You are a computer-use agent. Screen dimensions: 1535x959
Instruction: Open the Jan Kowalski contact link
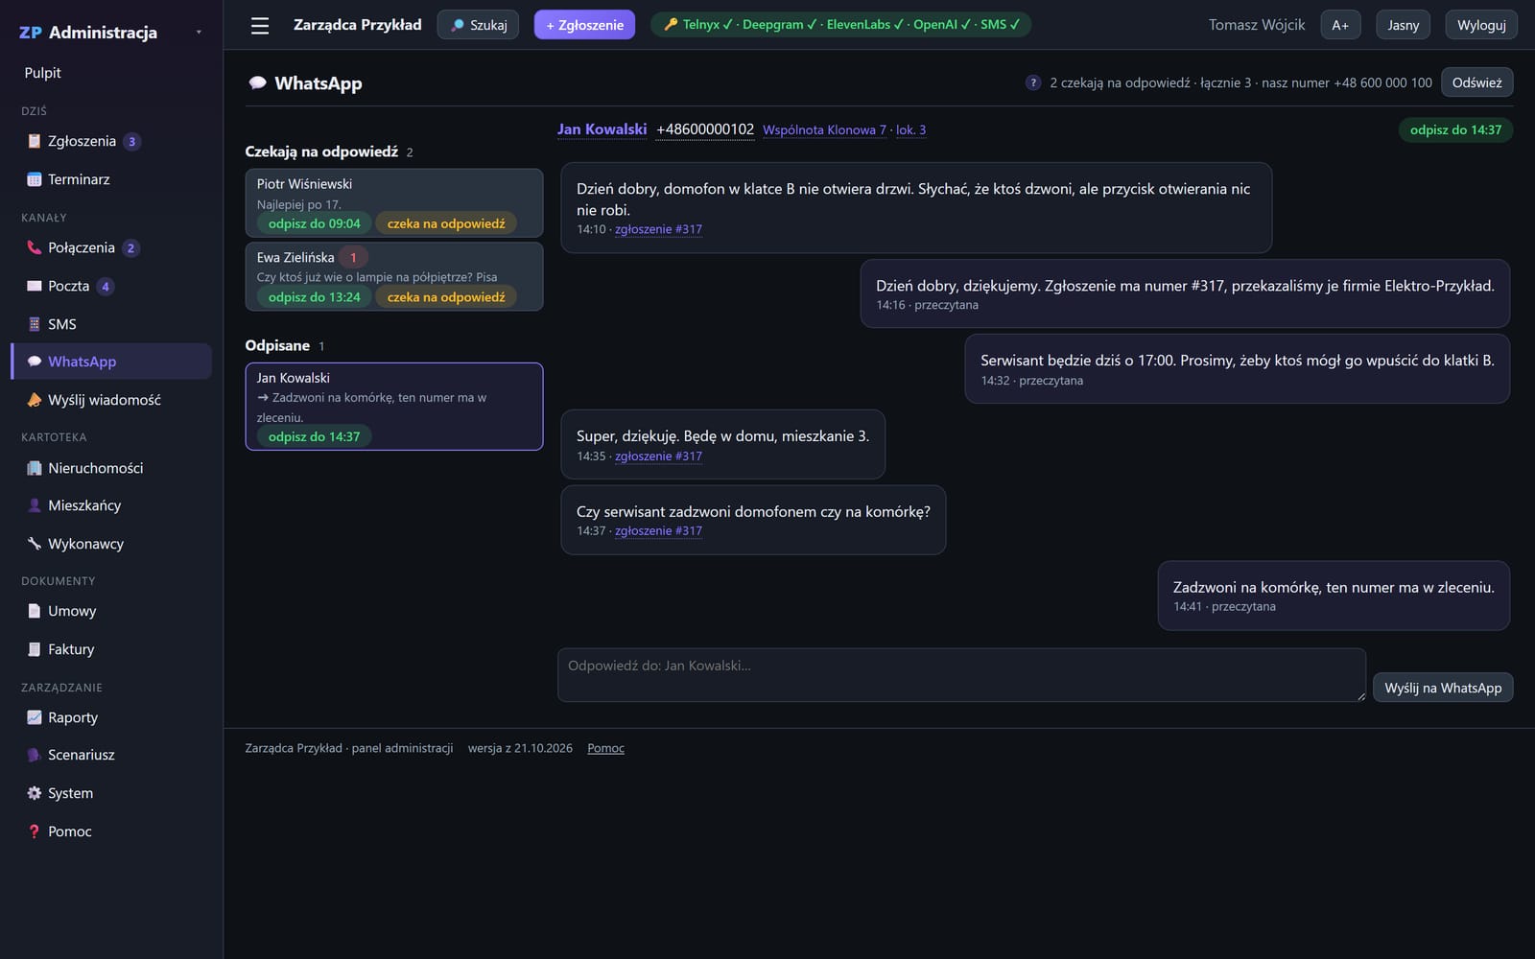coord(602,129)
